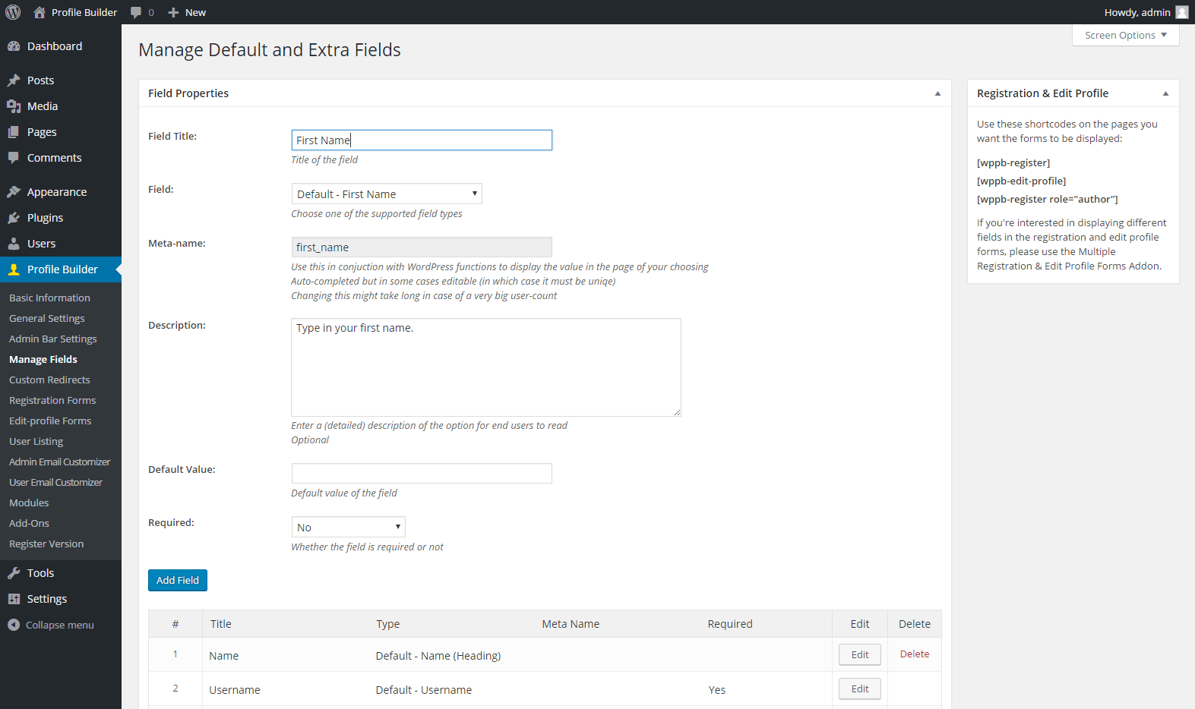Open Edit-profile Forms submenu
1195x709 pixels.
(x=50, y=421)
